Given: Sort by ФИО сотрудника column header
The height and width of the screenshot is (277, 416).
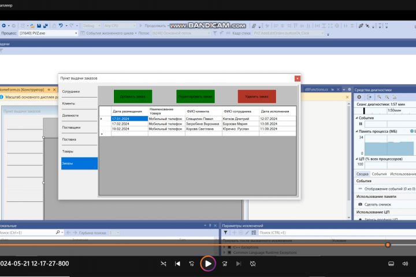Looking at the screenshot, I should click(x=240, y=111).
